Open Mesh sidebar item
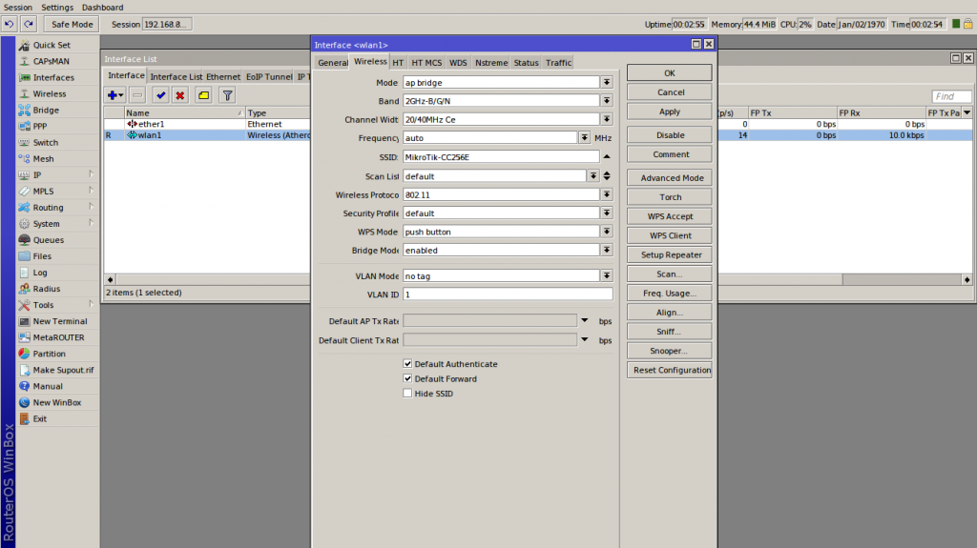The image size is (977, 548). coord(43,159)
